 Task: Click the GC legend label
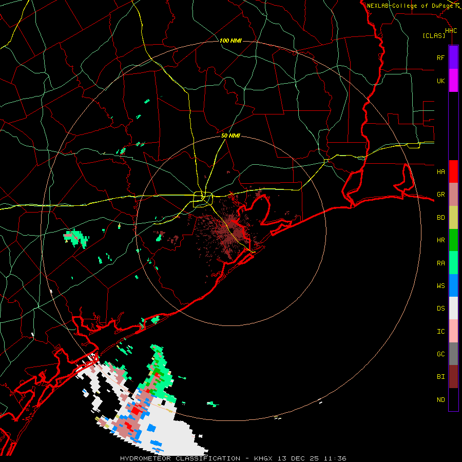click(x=440, y=354)
